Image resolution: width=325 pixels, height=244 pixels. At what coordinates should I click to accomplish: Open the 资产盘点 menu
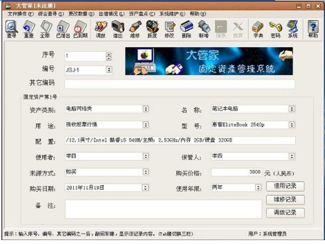[x=142, y=14]
